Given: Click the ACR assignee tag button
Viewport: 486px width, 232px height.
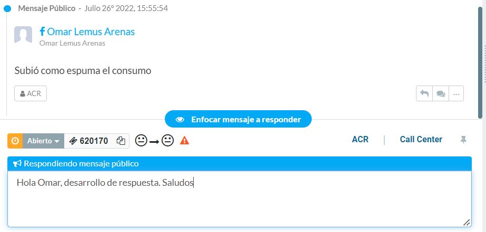Looking at the screenshot, I should [x=31, y=93].
